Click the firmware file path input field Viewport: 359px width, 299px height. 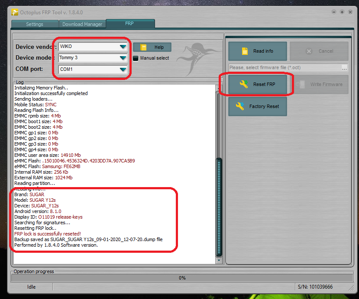point(285,67)
